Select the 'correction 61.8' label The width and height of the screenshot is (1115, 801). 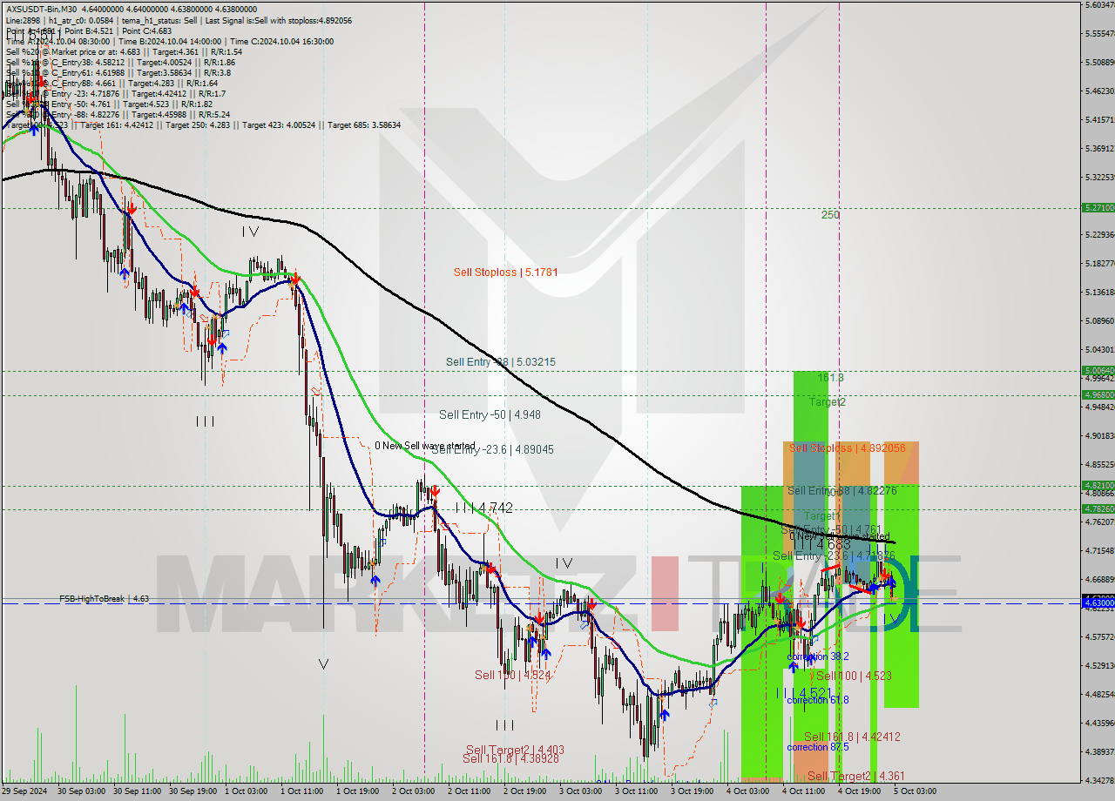coord(818,700)
